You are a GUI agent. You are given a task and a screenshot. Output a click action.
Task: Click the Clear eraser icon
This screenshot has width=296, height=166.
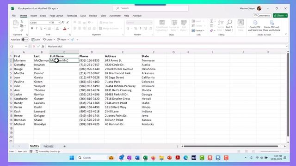(x=212, y=30)
